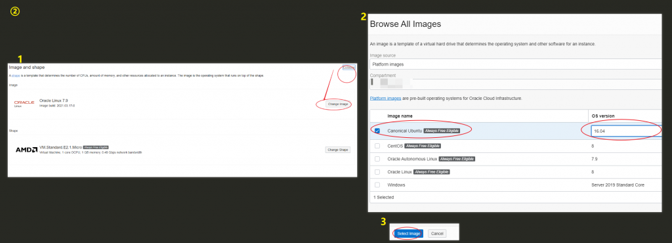Uncheck the Canonical Ubuntu checkbox

(x=377, y=131)
